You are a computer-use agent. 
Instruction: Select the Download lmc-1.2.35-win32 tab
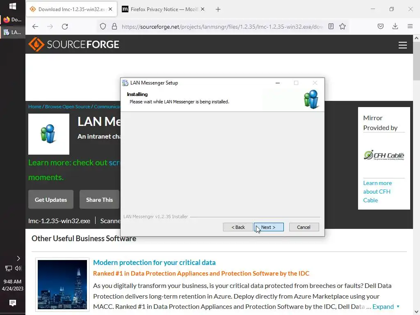pos(71,9)
